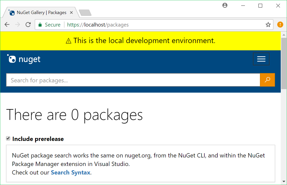Bookmark this page with the star icon
The image size is (287, 185).
click(268, 25)
